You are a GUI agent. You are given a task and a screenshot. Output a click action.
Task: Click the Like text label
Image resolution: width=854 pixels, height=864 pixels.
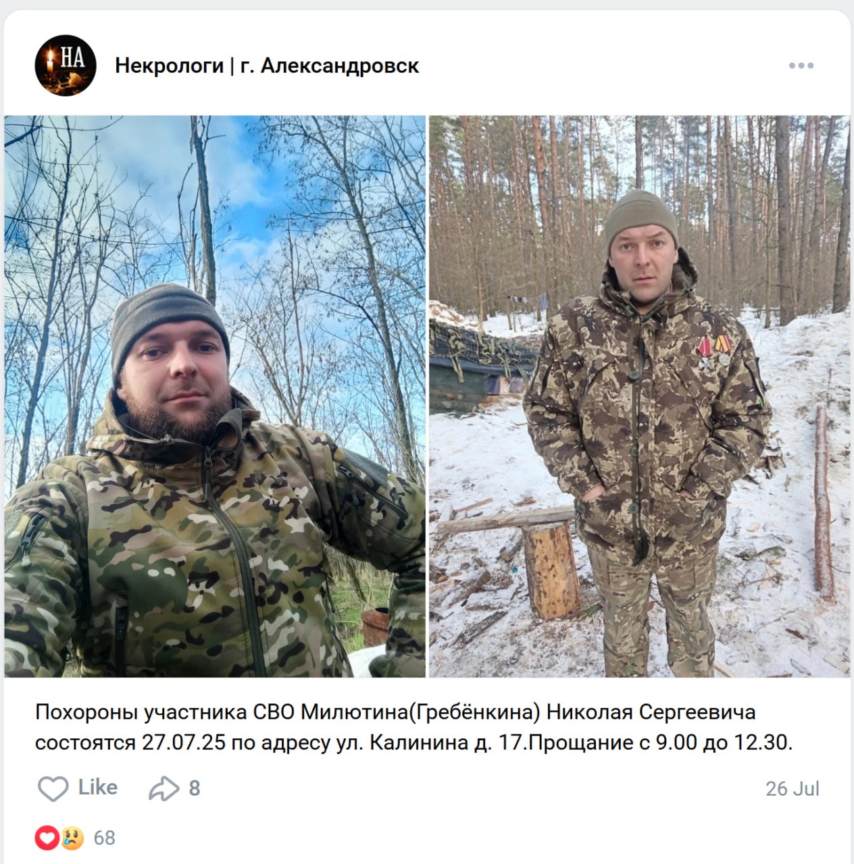(98, 788)
